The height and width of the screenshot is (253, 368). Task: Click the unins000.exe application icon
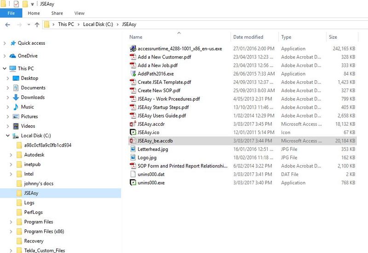point(133,182)
